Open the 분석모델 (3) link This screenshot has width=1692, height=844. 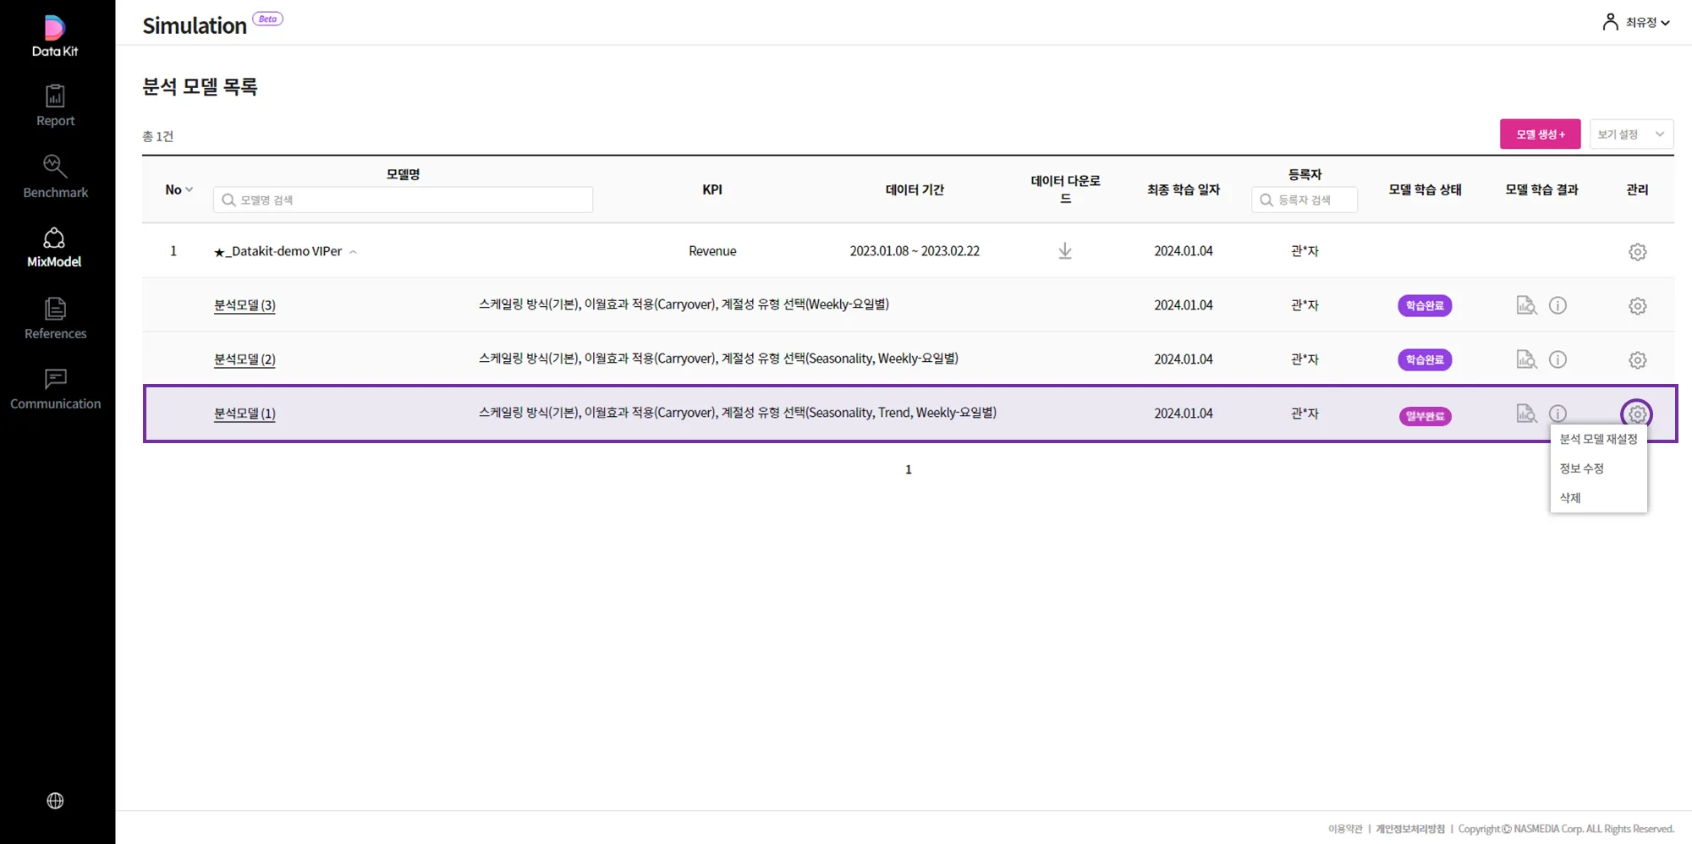coord(244,305)
